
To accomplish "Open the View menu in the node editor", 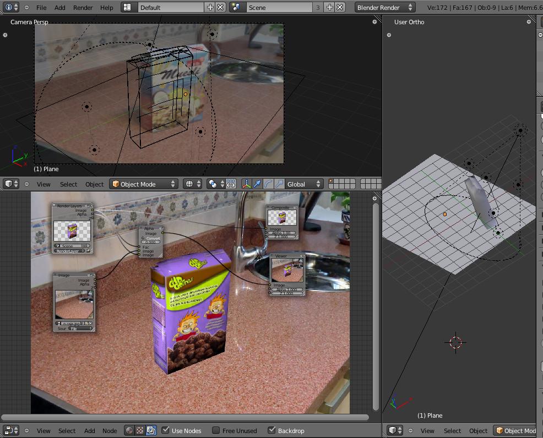I will click(44, 431).
